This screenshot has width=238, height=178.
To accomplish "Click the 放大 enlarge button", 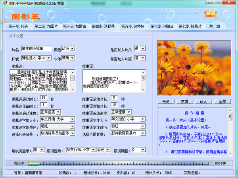I will point(203,101).
